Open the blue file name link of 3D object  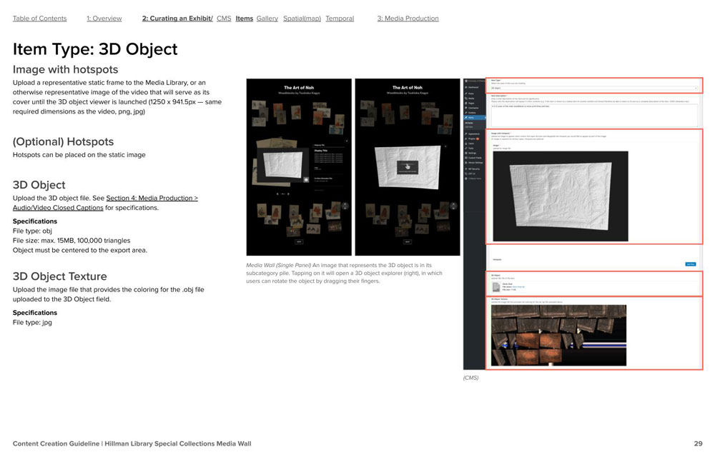(518, 286)
